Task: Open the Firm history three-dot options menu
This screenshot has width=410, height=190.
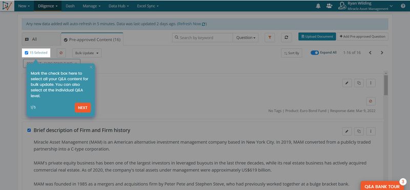Action: pos(371,131)
